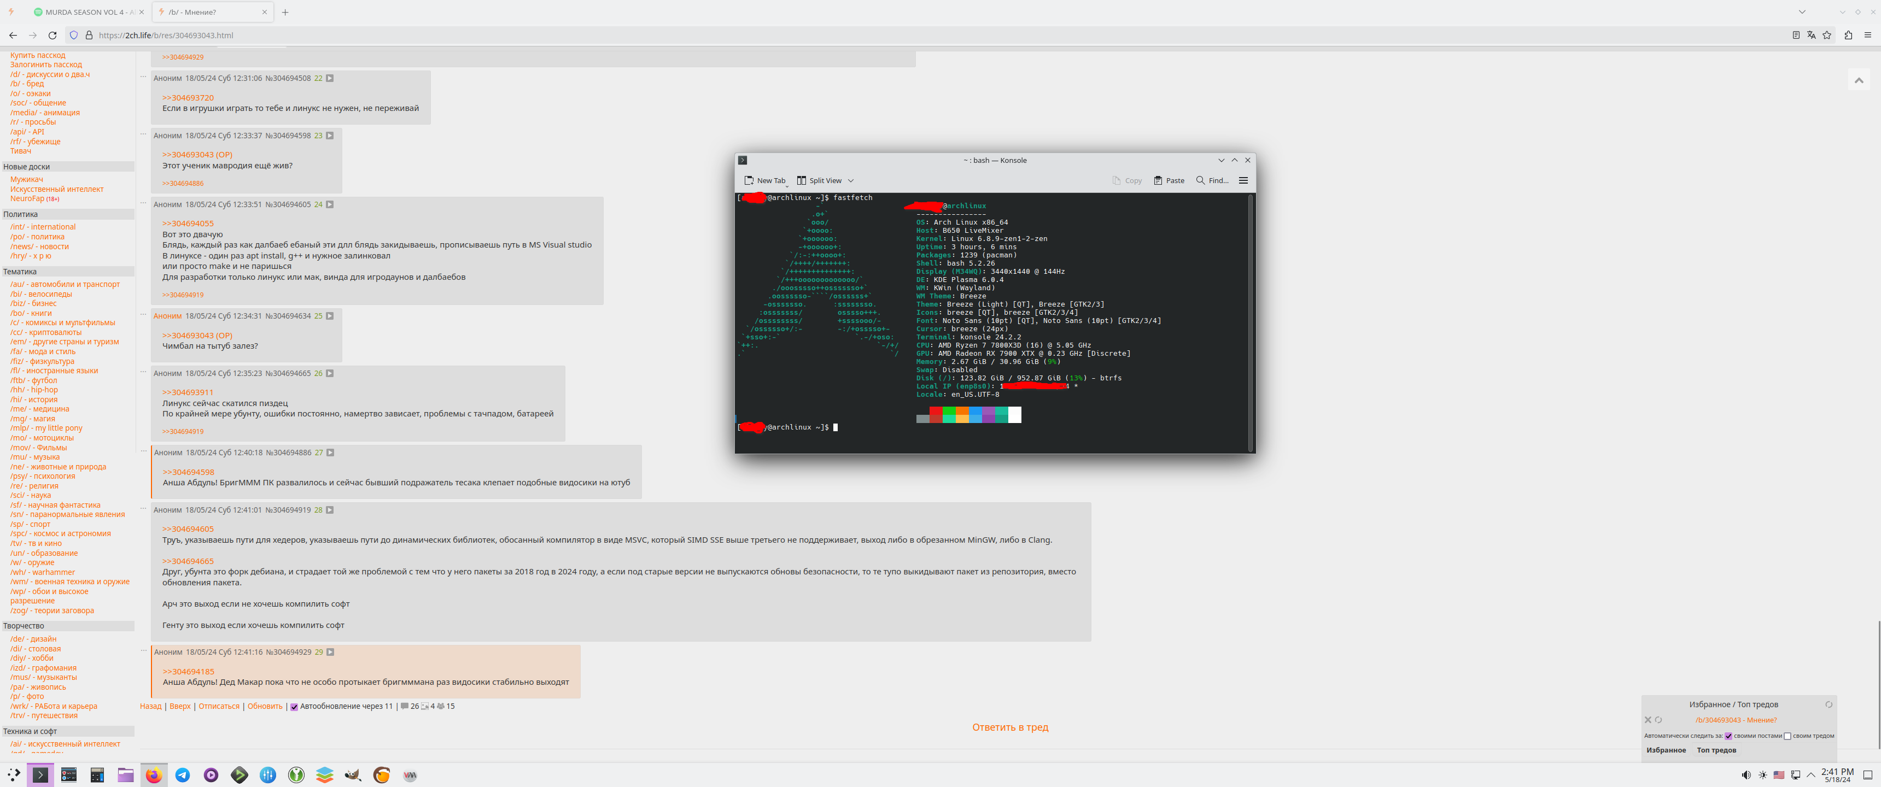
Task: Select the 'Топ тредов' tab
Action: point(1716,750)
